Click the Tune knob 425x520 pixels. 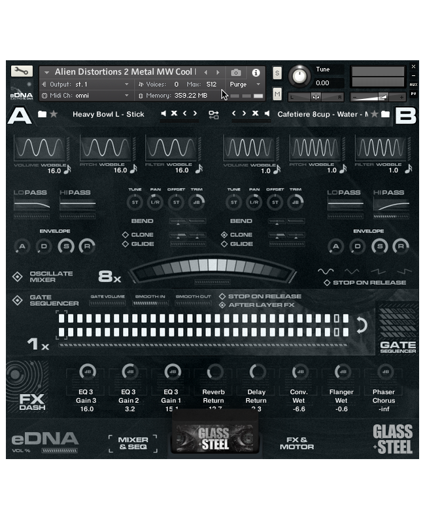(299, 75)
